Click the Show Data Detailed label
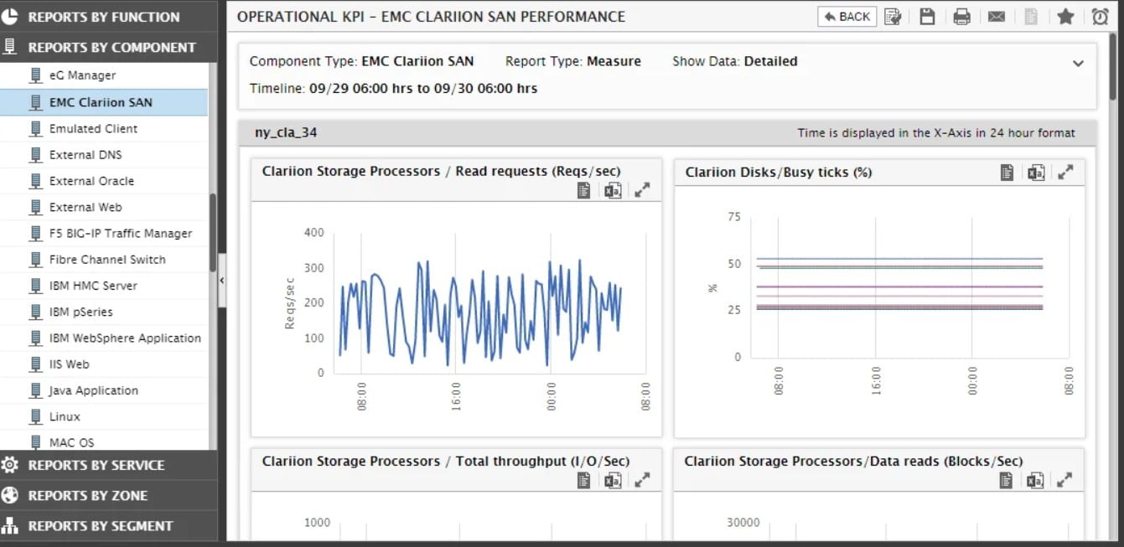Screen dimensions: 1124x547 [x=735, y=61]
